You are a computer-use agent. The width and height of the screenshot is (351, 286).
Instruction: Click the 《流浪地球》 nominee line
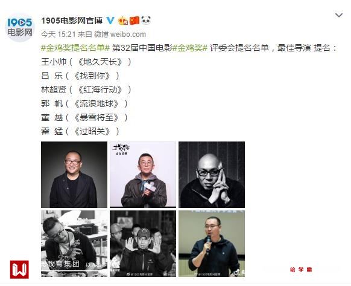pos(84,103)
